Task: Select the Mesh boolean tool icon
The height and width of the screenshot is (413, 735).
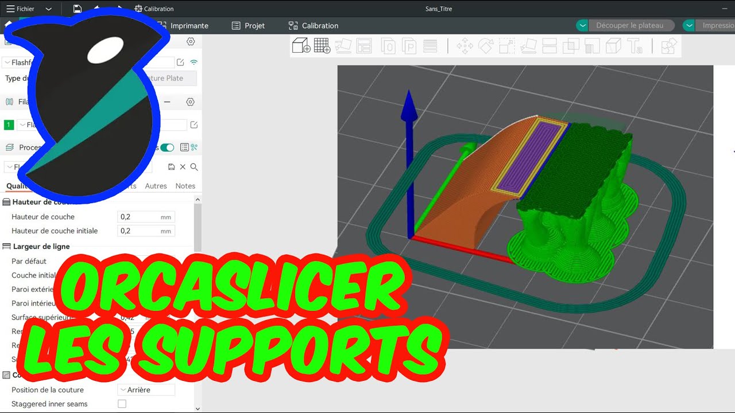Action: (571, 46)
